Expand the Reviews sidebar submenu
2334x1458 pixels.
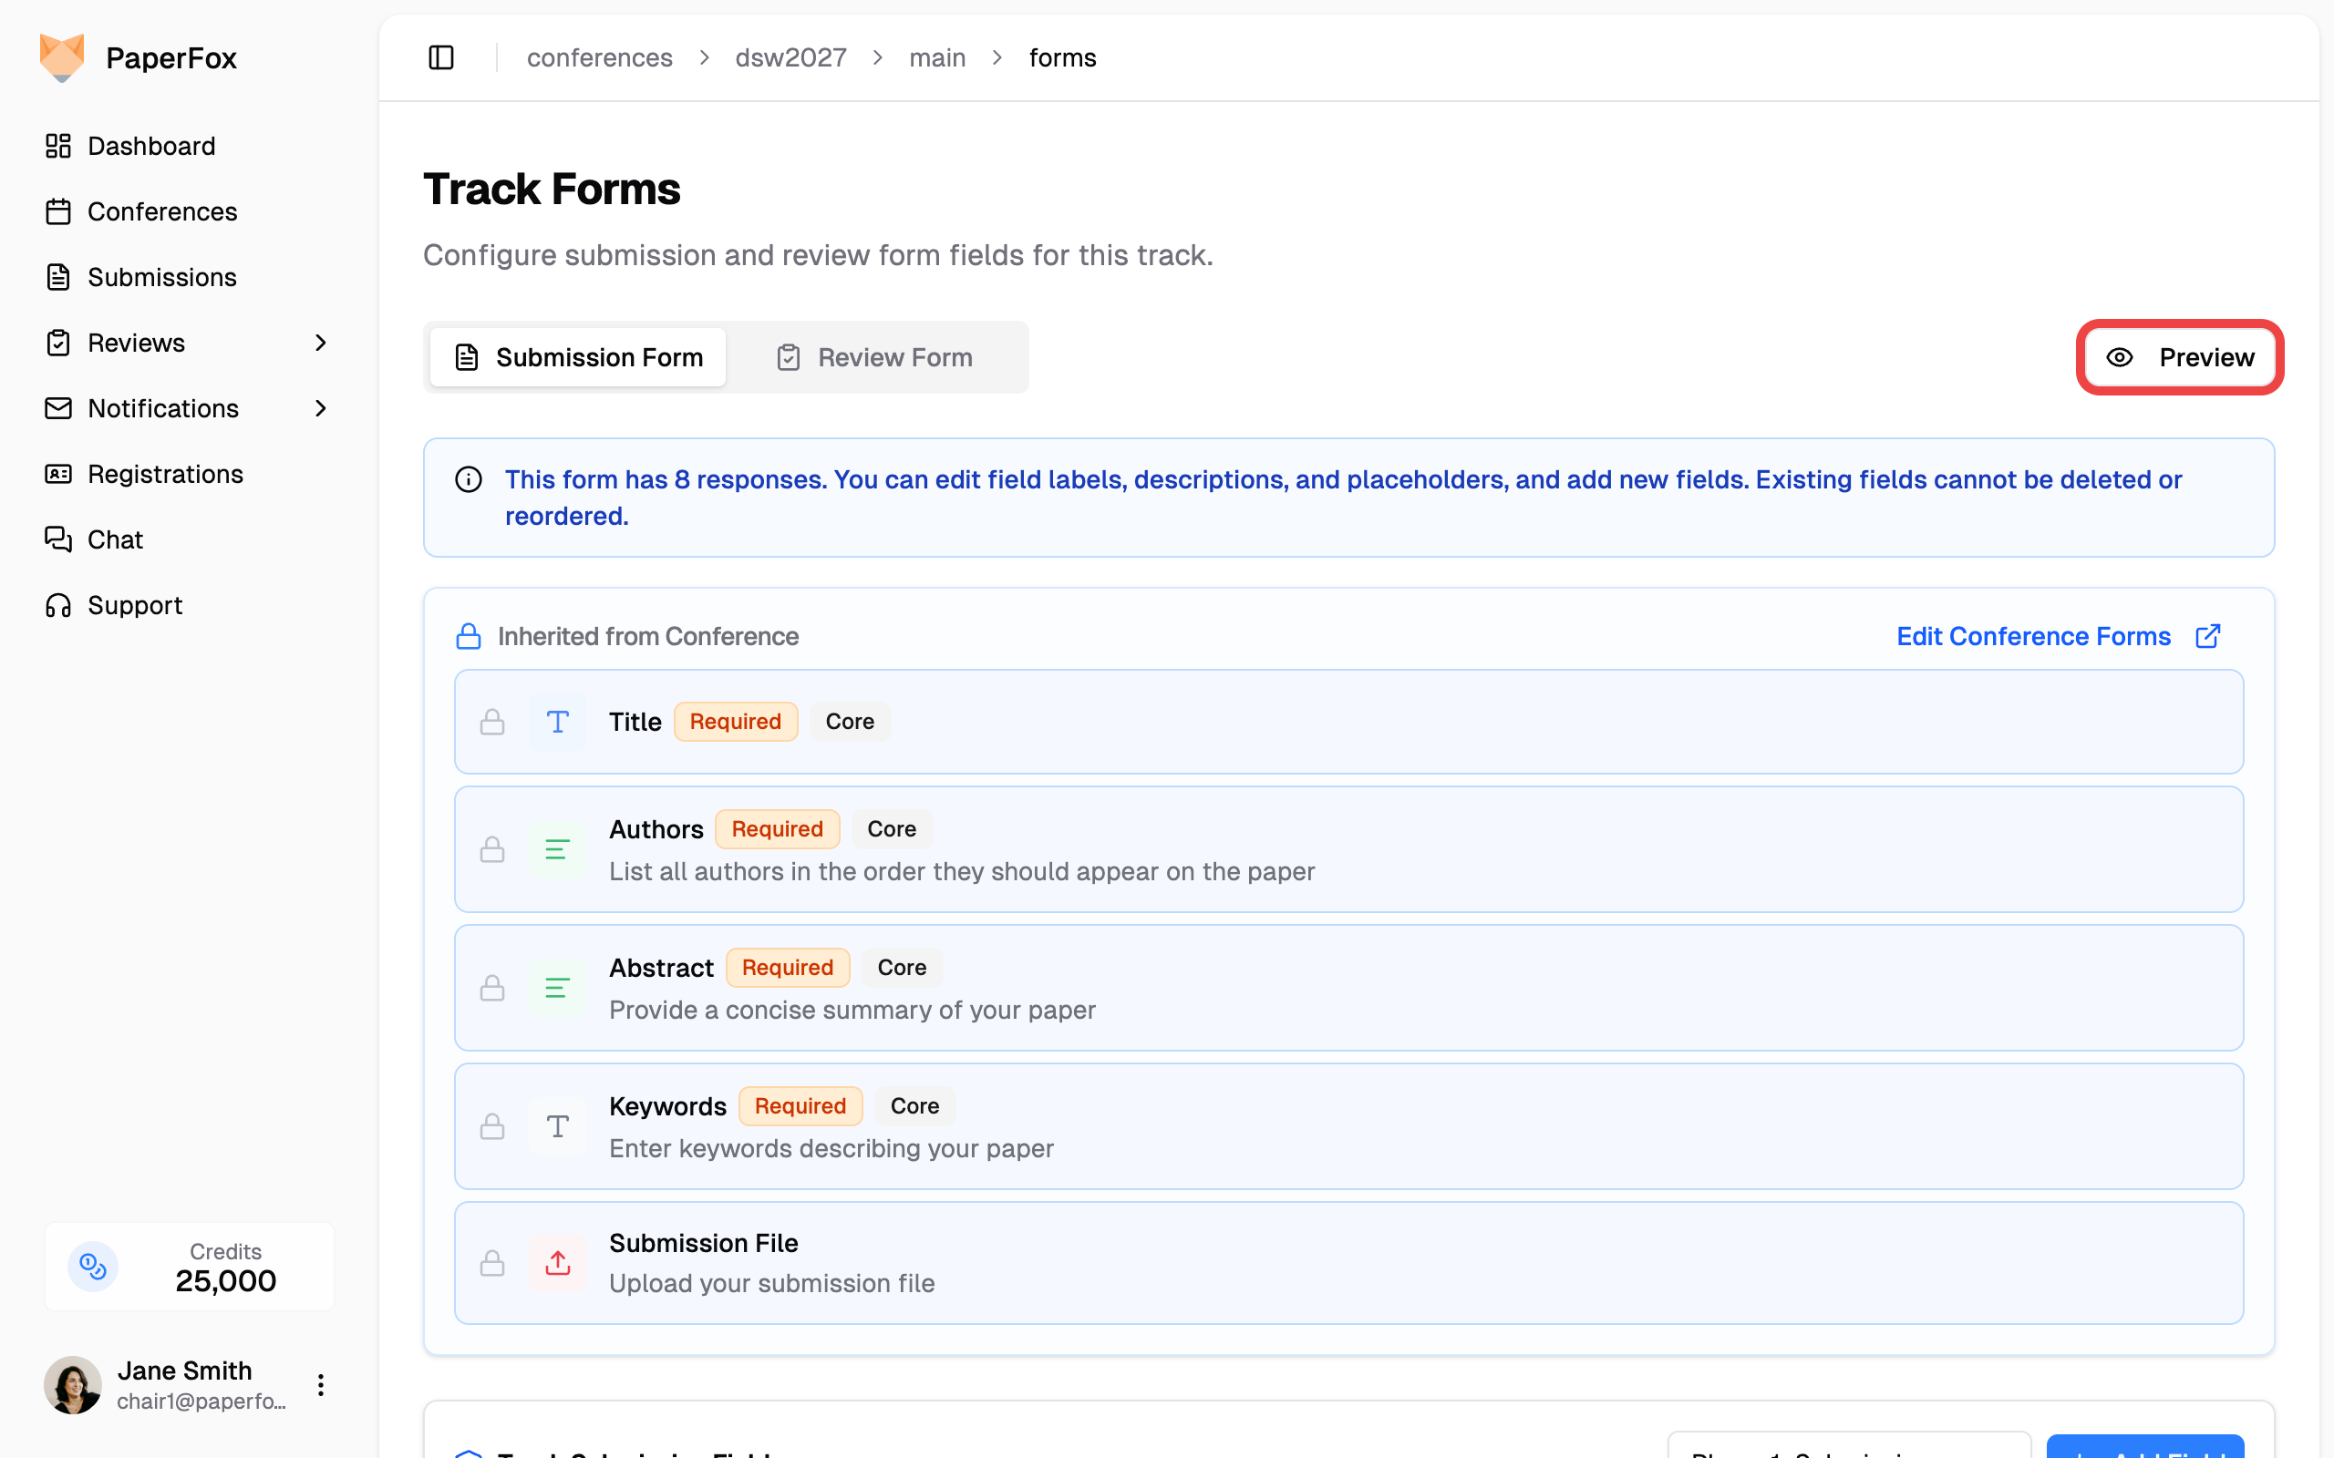point(321,343)
